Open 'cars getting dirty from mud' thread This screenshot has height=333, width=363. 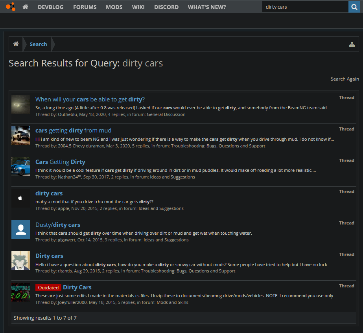[x=73, y=130]
